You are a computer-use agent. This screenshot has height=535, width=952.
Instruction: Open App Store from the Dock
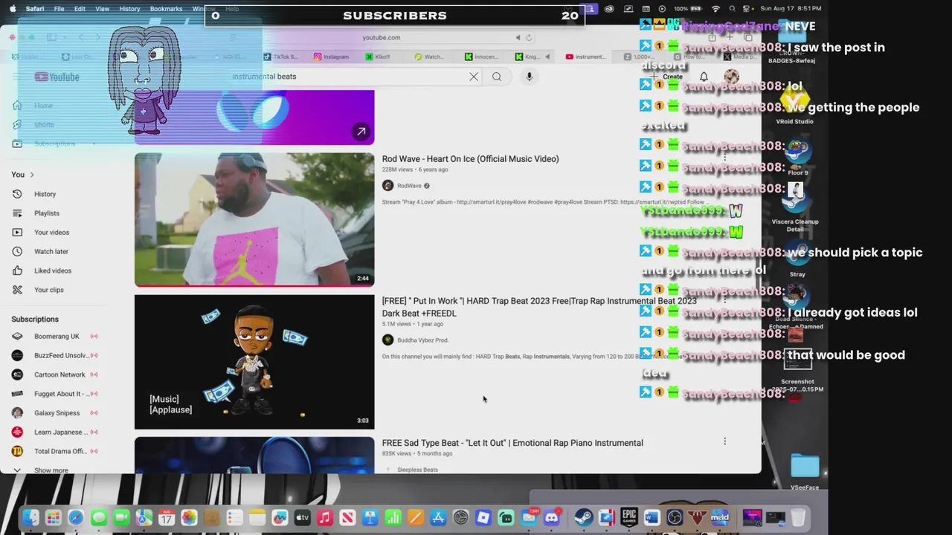pos(438,518)
